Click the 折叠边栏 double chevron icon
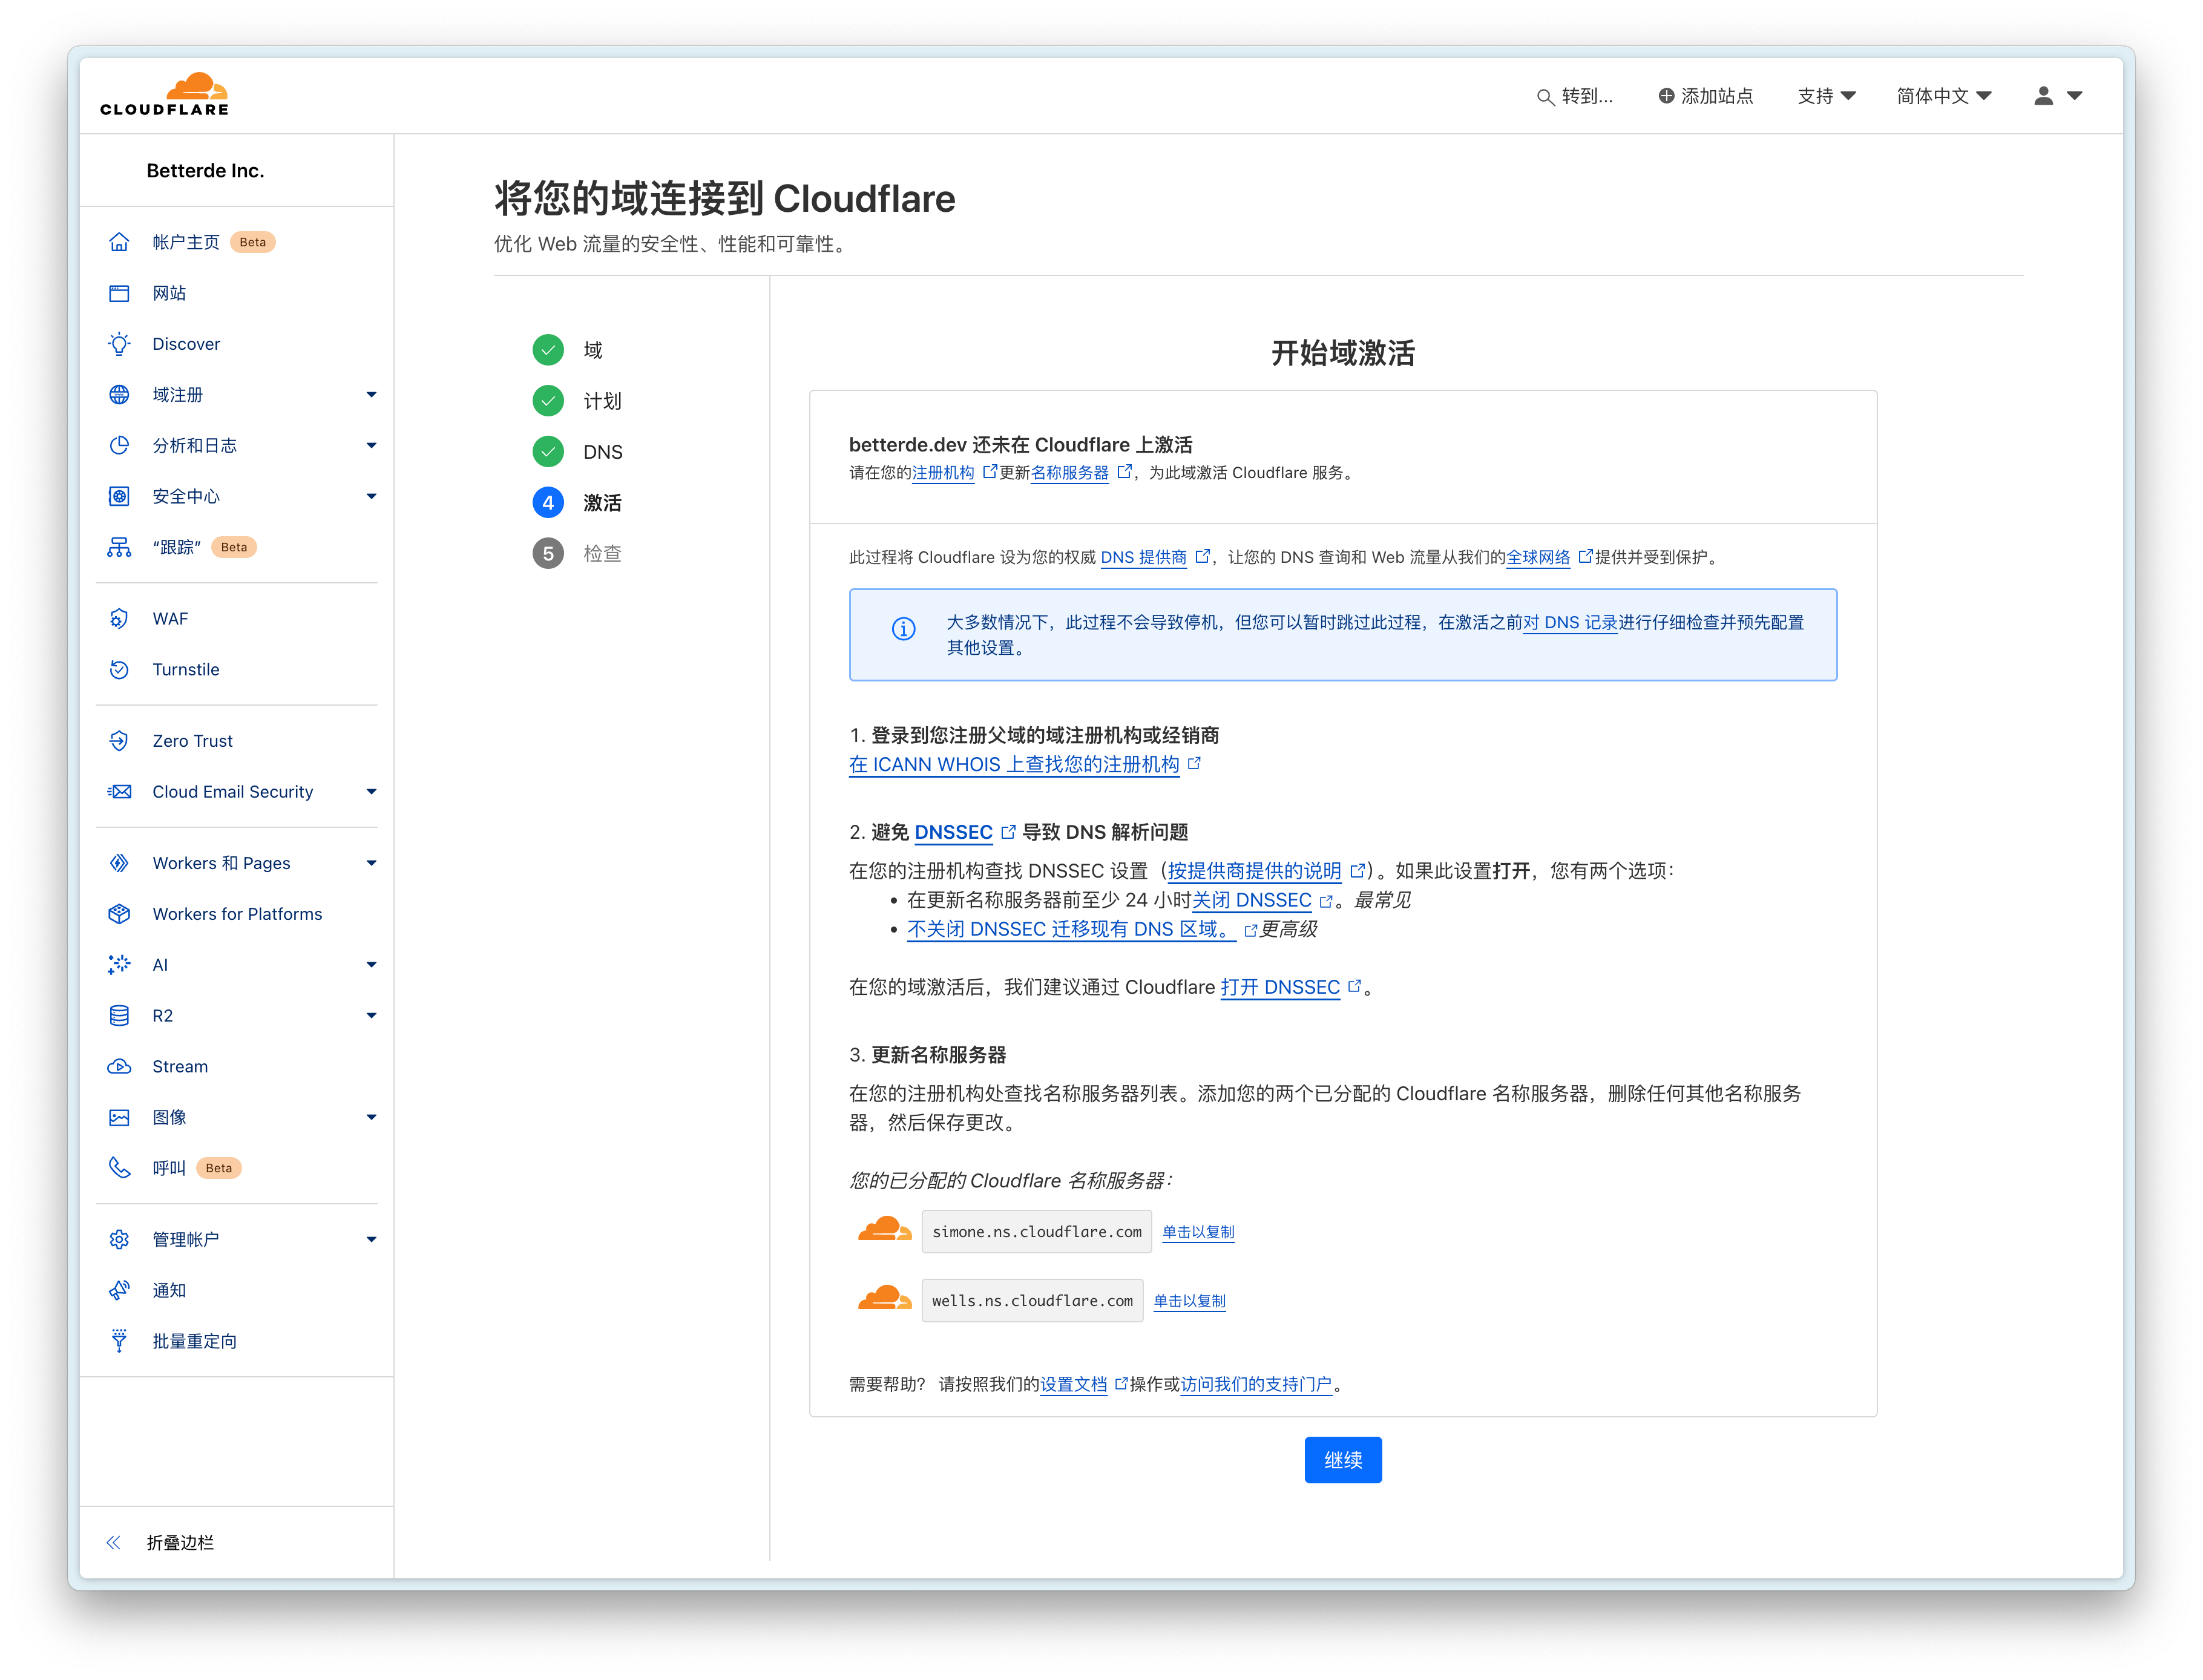 tap(114, 1542)
